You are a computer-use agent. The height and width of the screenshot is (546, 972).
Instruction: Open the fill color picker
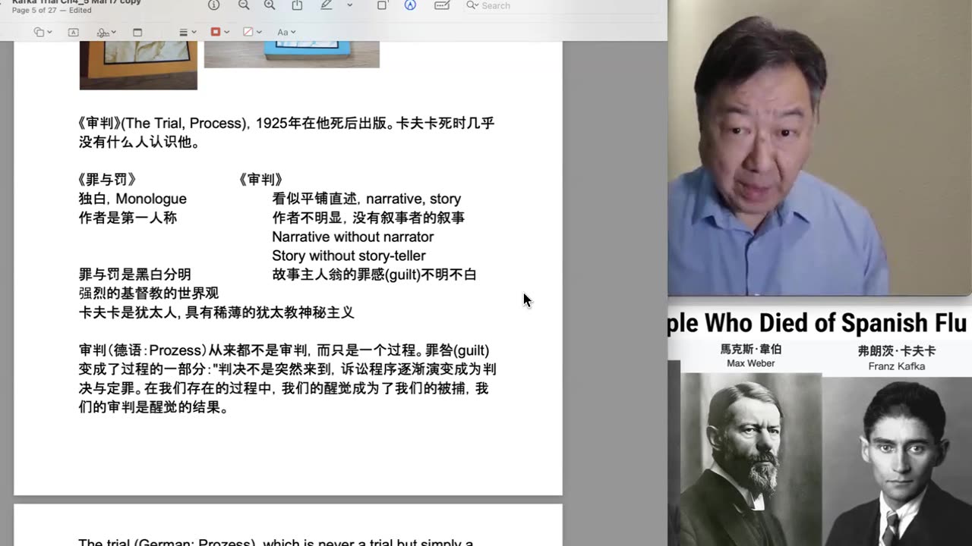pos(252,33)
